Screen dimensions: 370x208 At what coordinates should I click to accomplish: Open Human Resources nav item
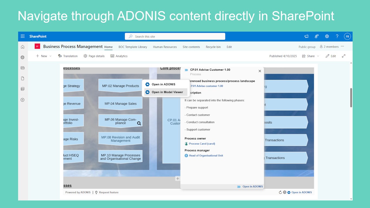(x=165, y=47)
